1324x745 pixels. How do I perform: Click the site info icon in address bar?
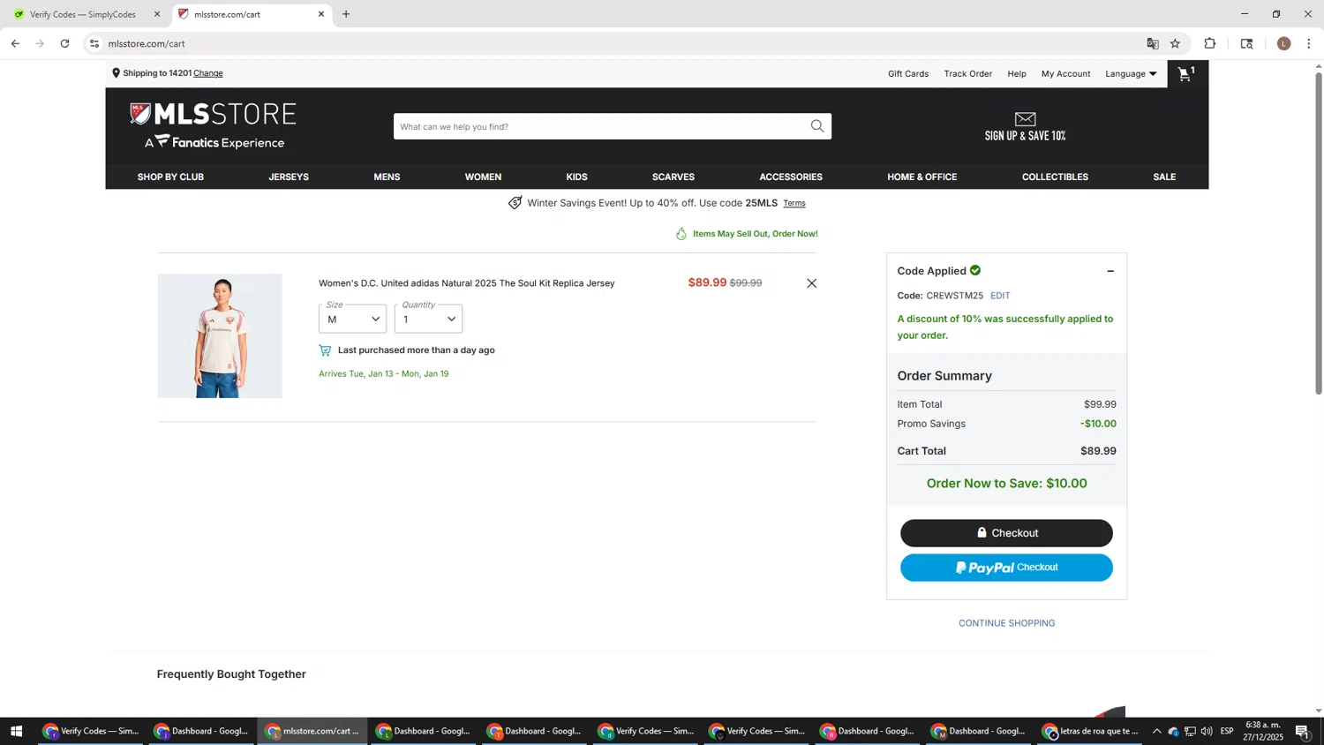click(x=94, y=43)
